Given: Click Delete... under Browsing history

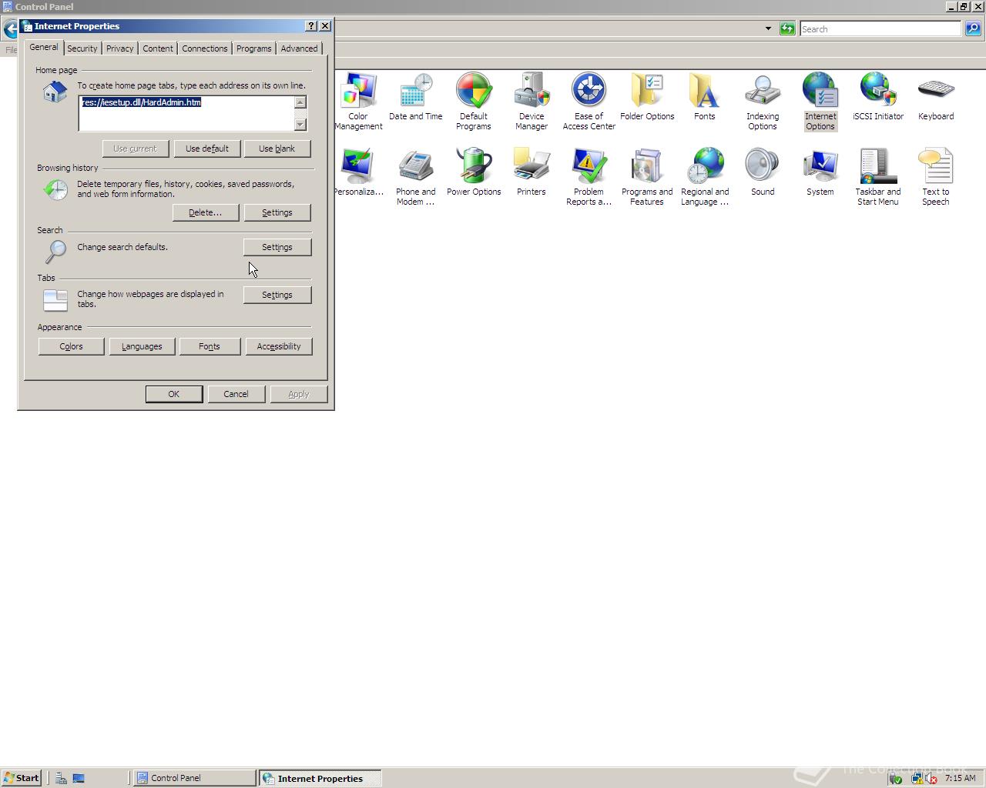Looking at the screenshot, I should 206,212.
